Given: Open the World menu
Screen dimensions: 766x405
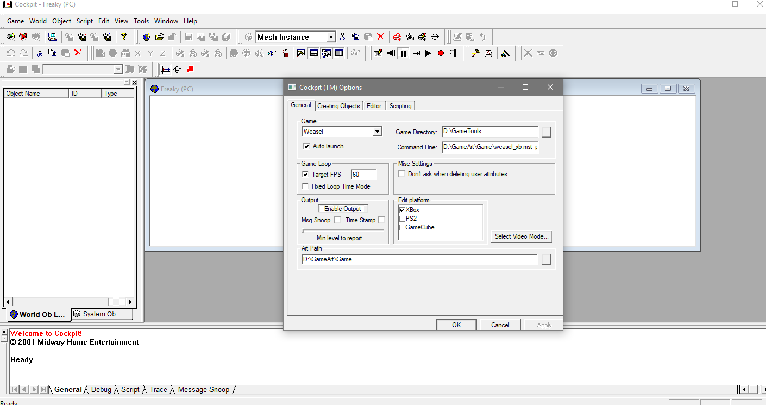Looking at the screenshot, I should tap(38, 21).
